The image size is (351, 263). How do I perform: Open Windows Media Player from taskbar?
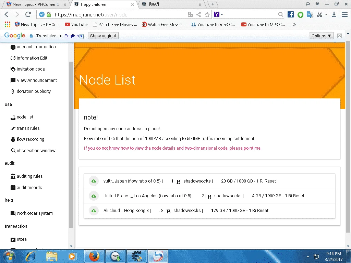click(72, 256)
